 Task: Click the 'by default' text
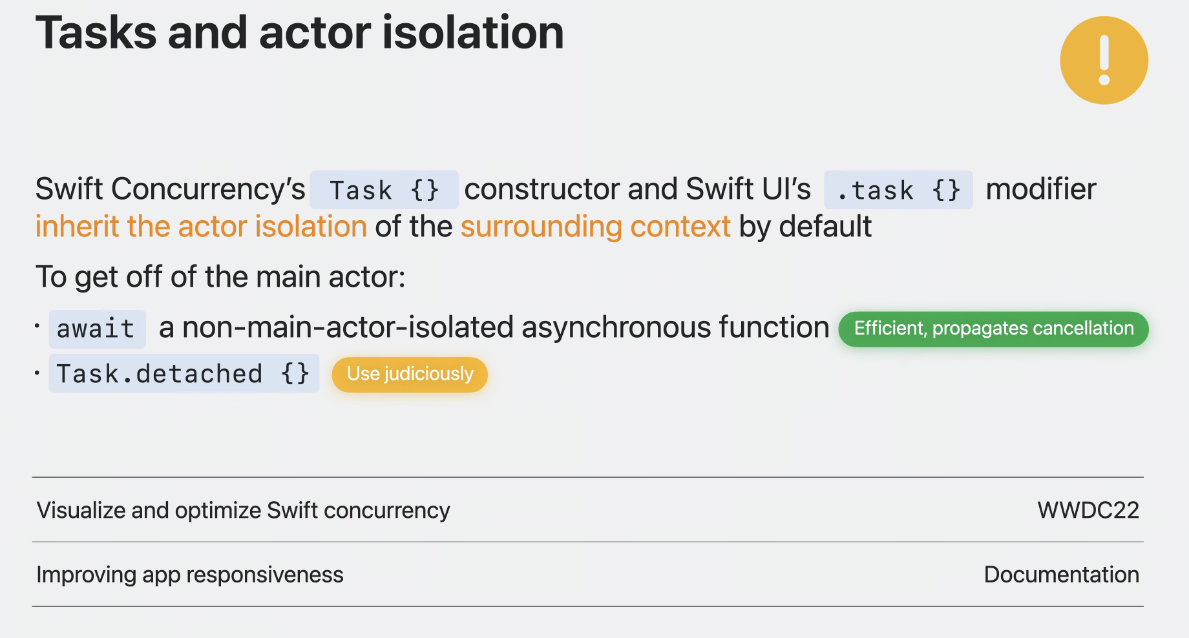tap(805, 227)
